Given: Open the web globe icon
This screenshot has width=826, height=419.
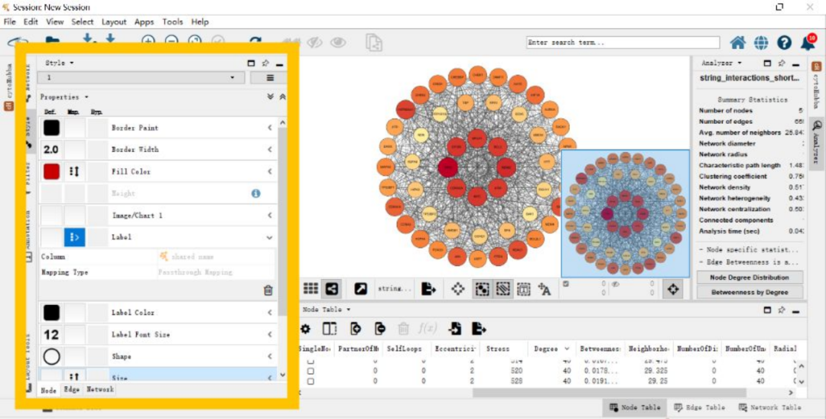Looking at the screenshot, I should click(x=761, y=43).
